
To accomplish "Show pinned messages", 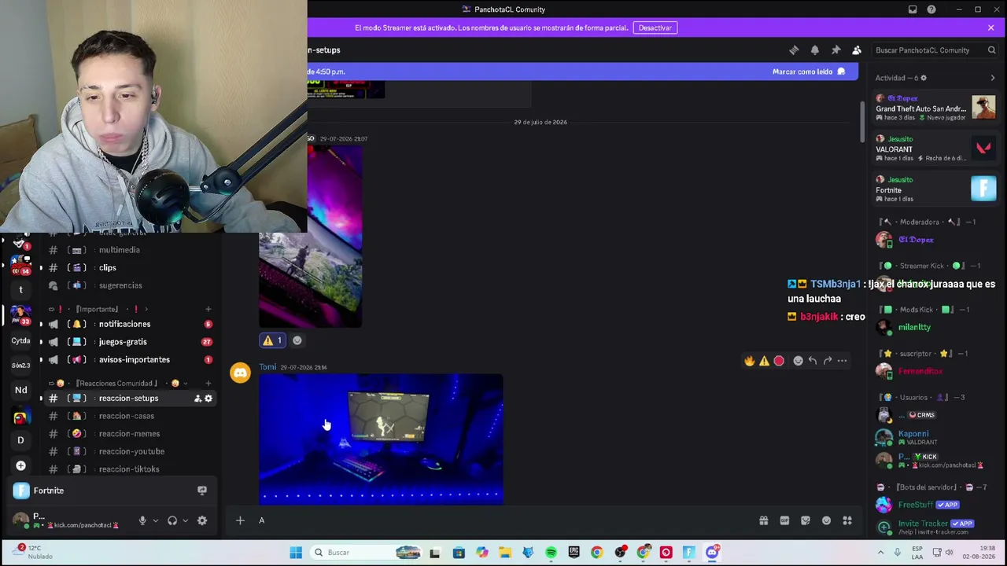I will click(835, 50).
